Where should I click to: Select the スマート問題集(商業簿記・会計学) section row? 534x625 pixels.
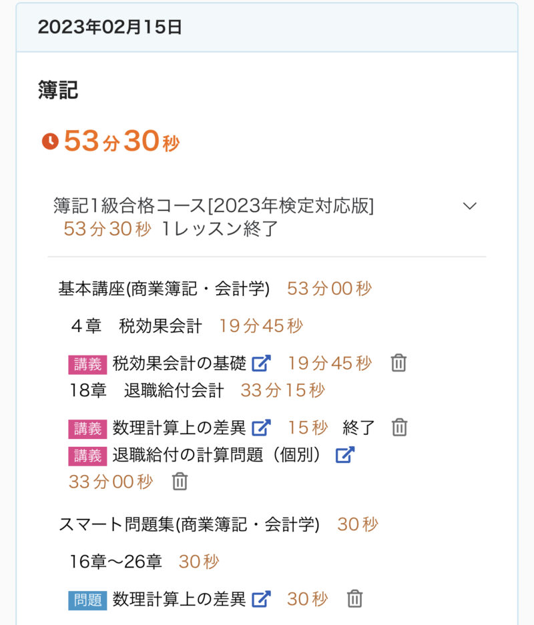(189, 525)
